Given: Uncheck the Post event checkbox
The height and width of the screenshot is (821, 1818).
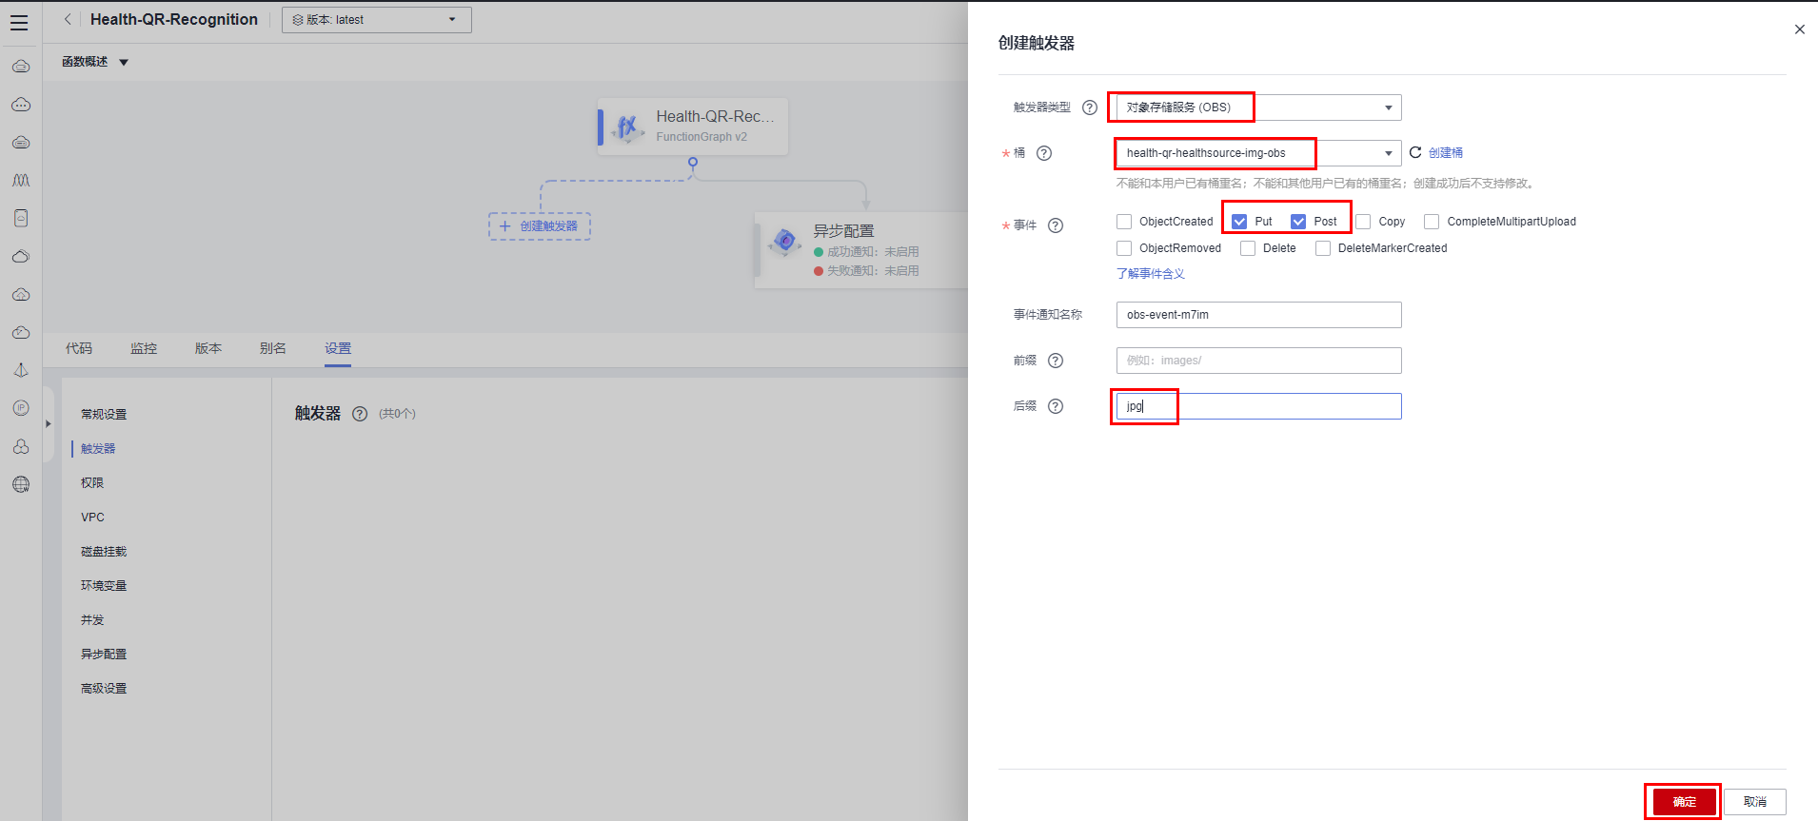Looking at the screenshot, I should (x=1298, y=222).
